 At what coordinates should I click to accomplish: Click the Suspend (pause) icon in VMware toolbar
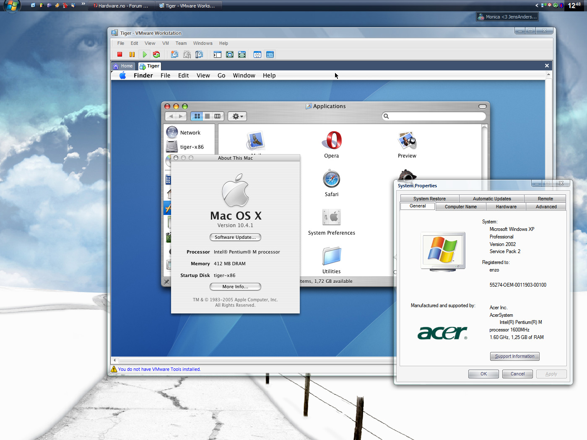coord(132,54)
